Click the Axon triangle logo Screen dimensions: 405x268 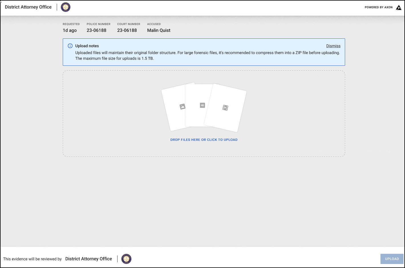tap(399, 7)
